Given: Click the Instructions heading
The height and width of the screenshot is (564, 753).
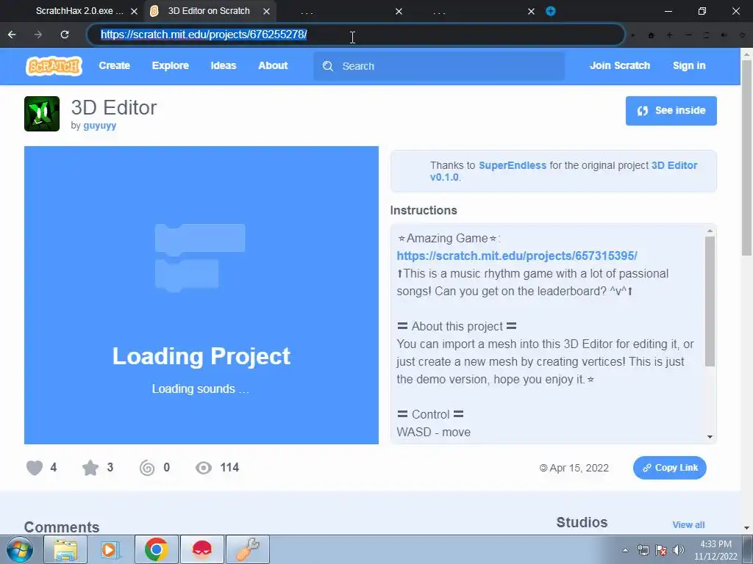Looking at the screenshot, I should click(424, 211).
